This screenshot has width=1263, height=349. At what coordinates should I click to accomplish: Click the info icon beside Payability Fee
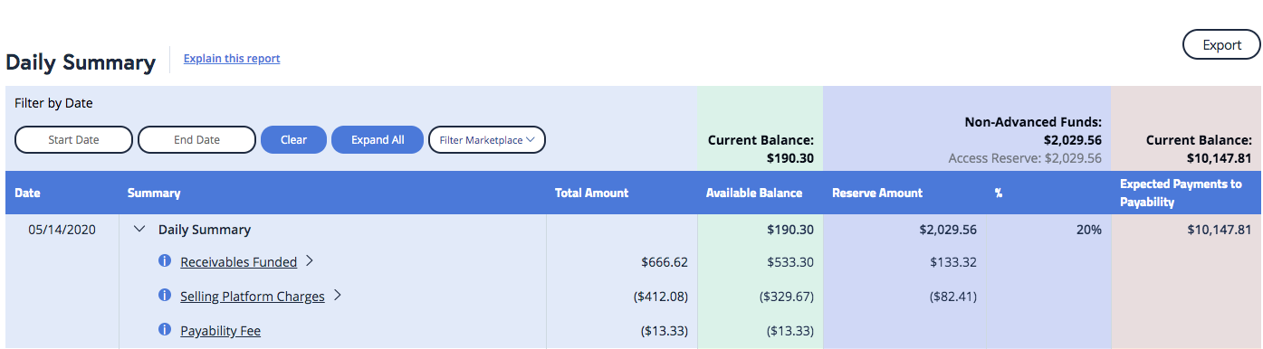point(165,330)
